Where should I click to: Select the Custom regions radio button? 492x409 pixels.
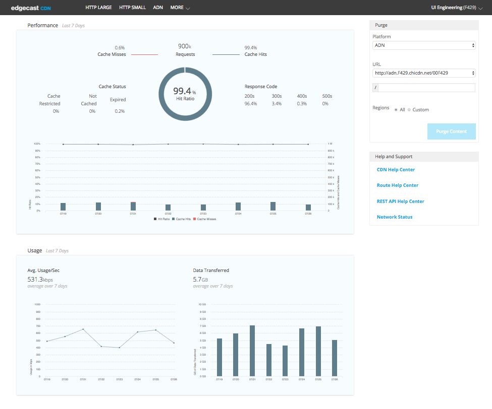pyautogui.click(x=409, y=110)
